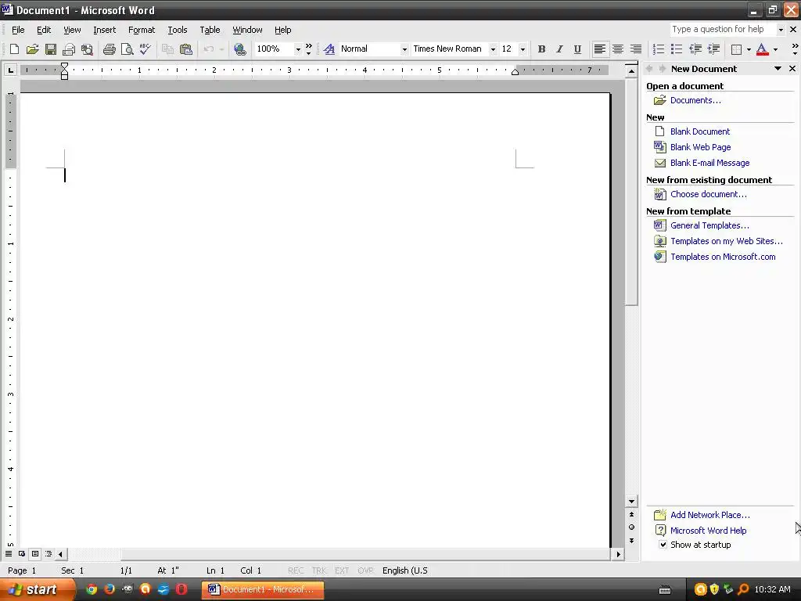This screenshot has height=601, width=801.
Task: Create a Blank Document from task pane
Action: coord(700,131)
